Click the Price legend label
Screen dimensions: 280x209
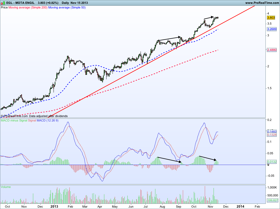(x=4, y=7)
